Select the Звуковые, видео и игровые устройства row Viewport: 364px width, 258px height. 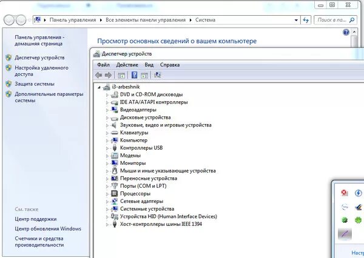(x=166, y=125)
